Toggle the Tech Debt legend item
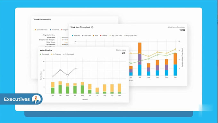The width and height of the screenshot is (218, 123). click(x=86, y=36)
